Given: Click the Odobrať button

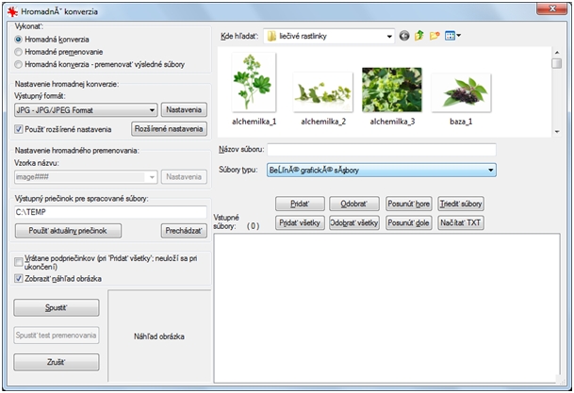Looking at the screenshot, I should pos(354,204).
